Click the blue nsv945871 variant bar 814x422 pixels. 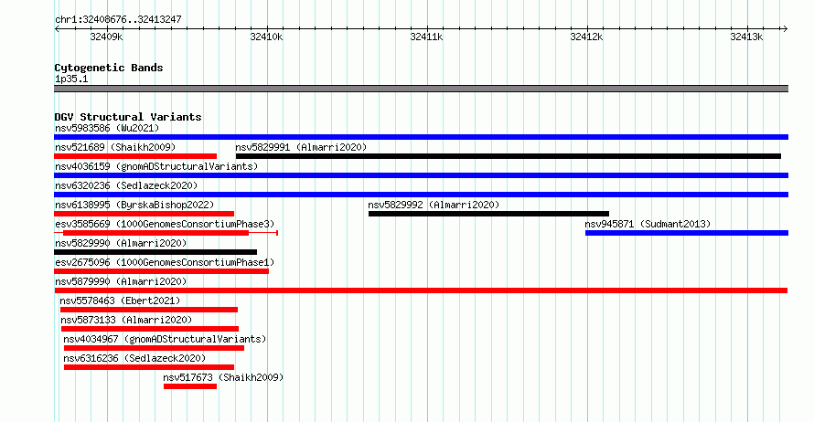click(x=687, y=233)
